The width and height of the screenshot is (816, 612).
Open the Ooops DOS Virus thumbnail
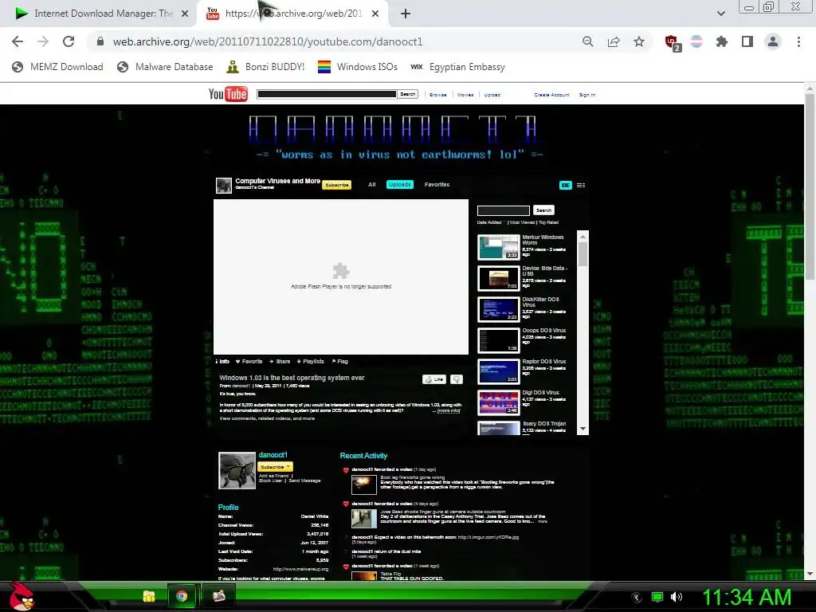[499, 340]
